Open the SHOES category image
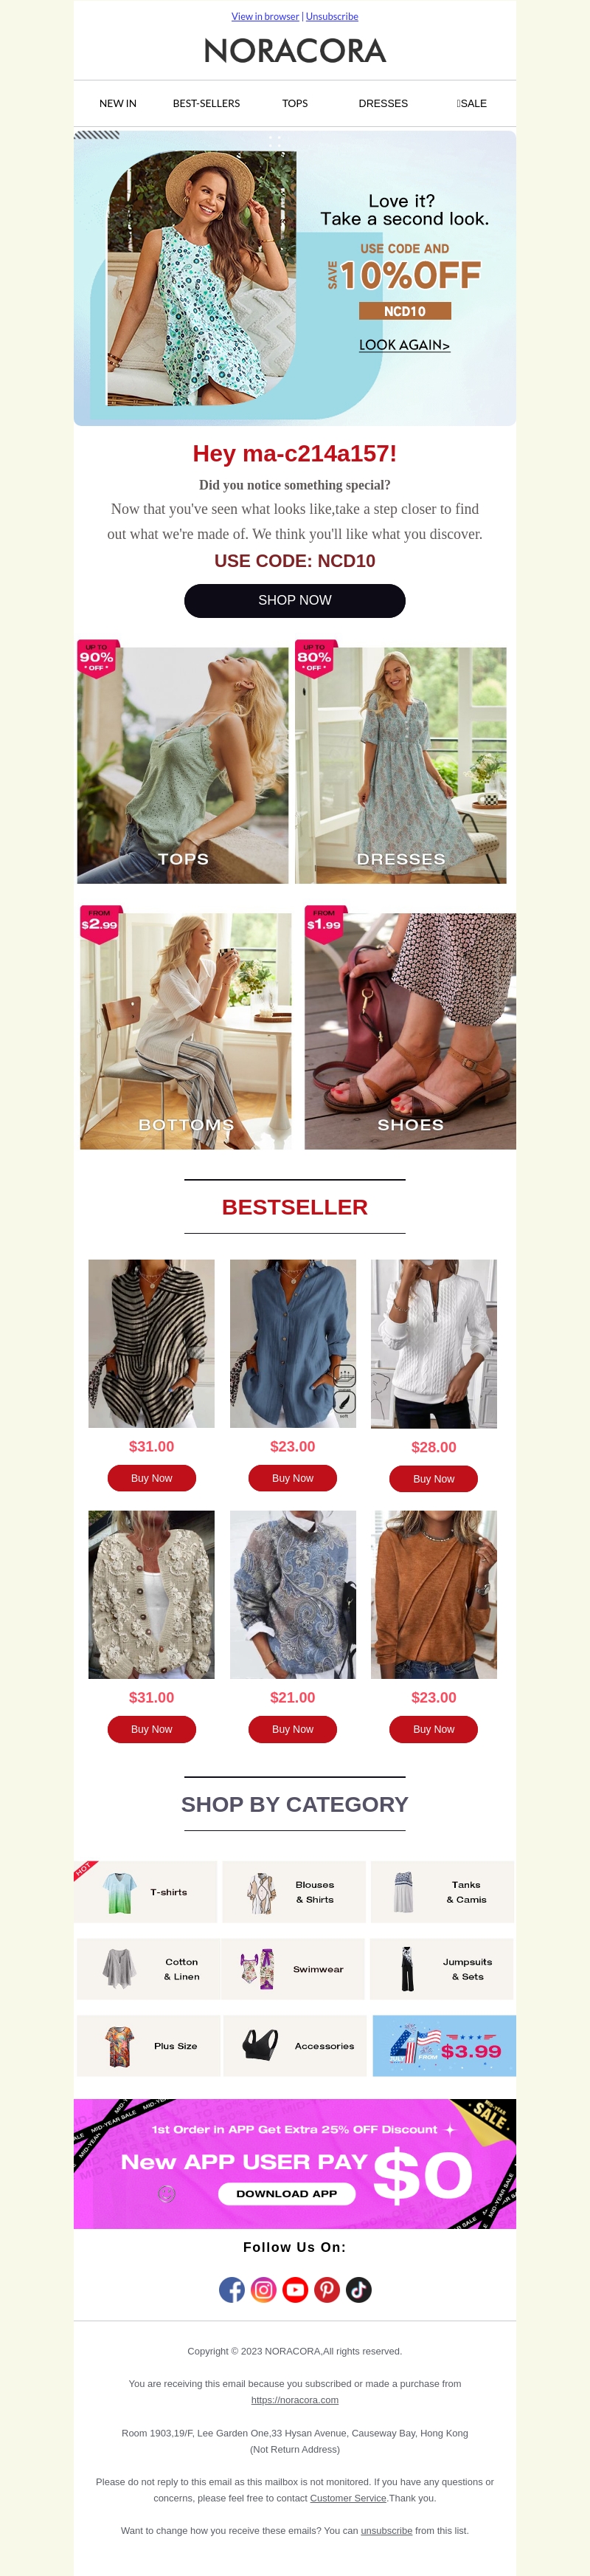 tap(410, 1031)
